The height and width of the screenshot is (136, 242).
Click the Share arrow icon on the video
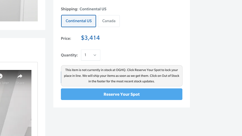click(x=20, y=76)
